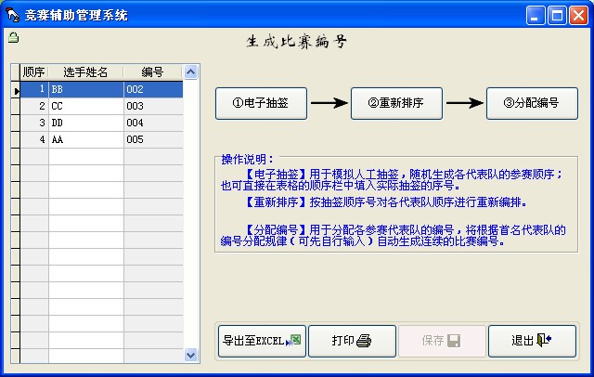Click the 顺序 column header
This screenshot has width=594, height=377.
[x=34, y=72]
